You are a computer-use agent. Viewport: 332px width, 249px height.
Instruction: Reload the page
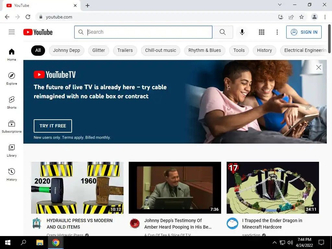coord(28,17)
